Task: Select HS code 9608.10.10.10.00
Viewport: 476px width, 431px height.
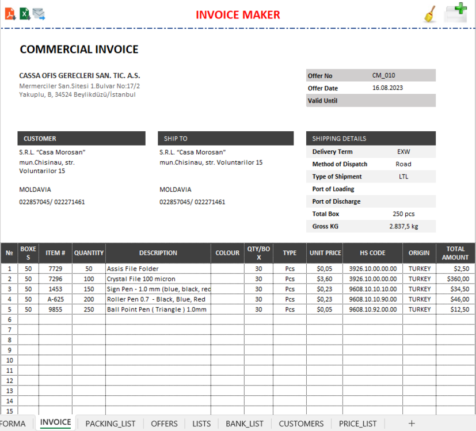Action: pos(372,289)
